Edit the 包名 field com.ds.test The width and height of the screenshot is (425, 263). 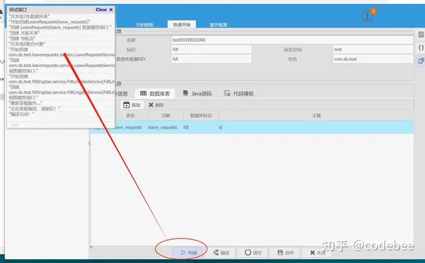[373, 59]
